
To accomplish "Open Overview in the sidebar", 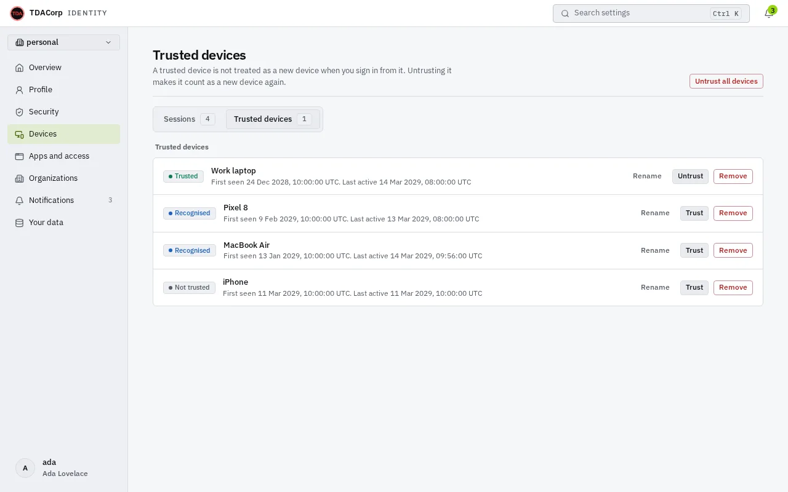I will tap(64, 68).
